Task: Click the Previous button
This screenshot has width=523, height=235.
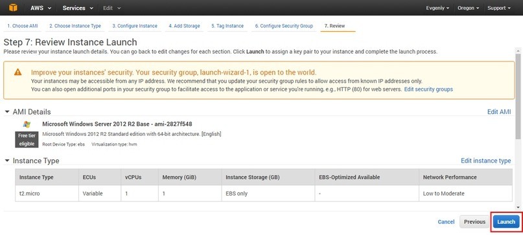Action: point(474,221)
